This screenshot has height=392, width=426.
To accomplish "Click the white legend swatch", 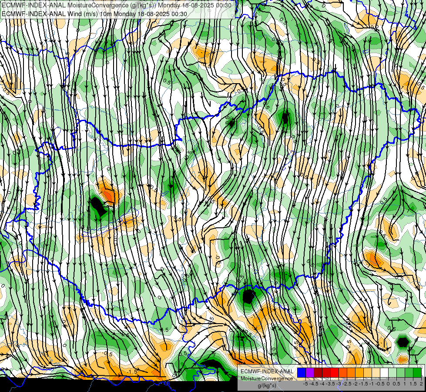I will tap(384, 373).
